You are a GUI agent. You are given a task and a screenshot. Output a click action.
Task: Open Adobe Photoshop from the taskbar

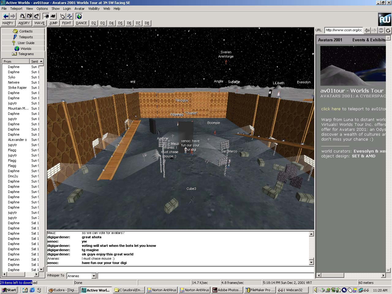227,290
